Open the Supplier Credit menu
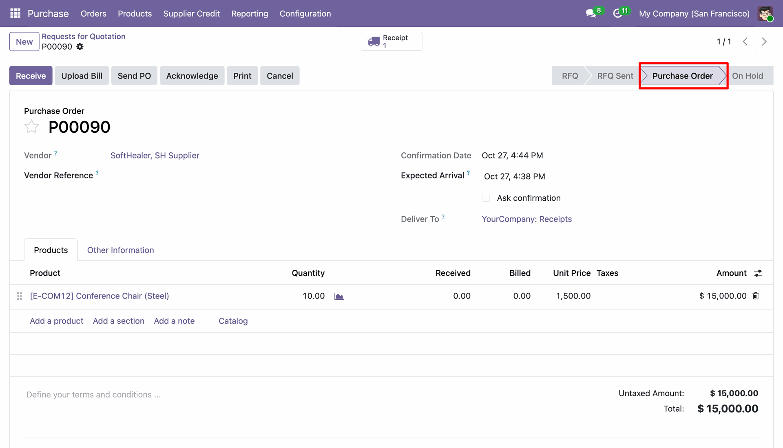 (191, 13)
